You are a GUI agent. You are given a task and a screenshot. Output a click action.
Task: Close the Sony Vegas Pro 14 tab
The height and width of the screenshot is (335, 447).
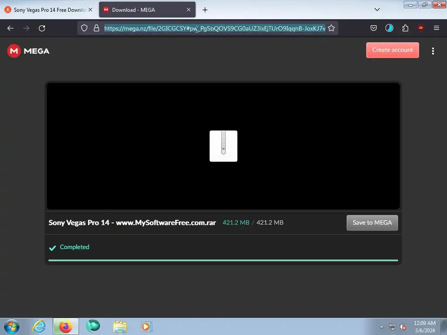tap(90, 10)
